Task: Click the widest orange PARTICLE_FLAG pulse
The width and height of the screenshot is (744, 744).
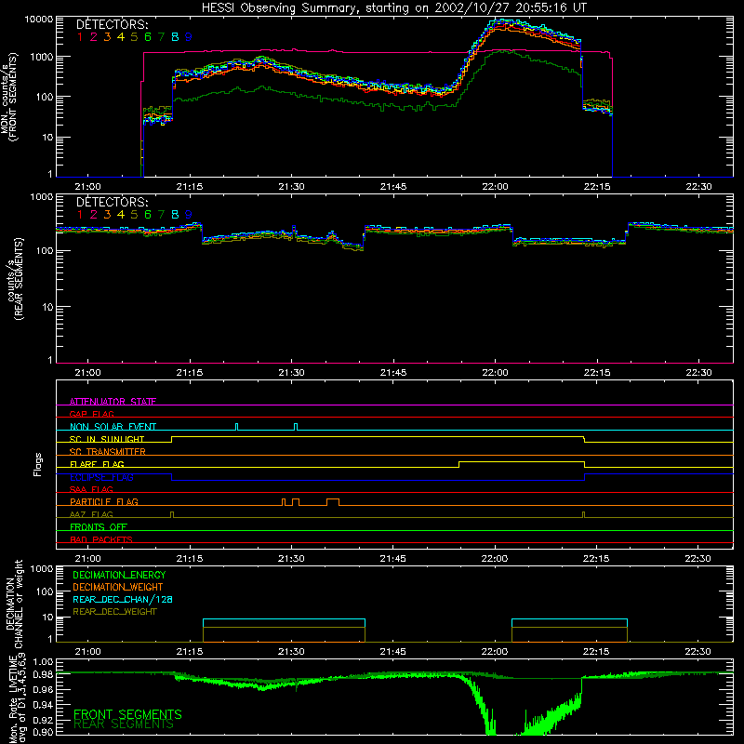Action: [333, 502]
